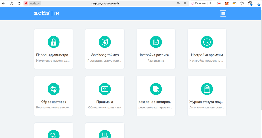Screen dimensions: 262x138
Task: Click the extensions puzzle icon
Action: (x=242, y=3)
